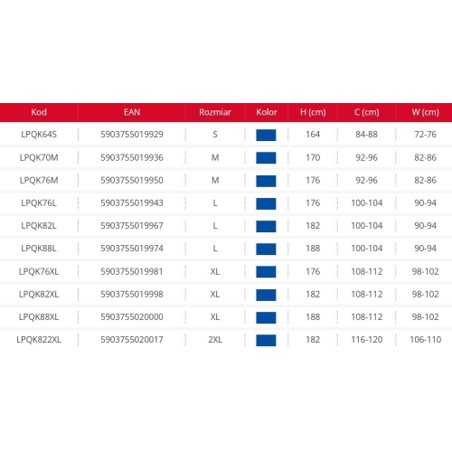452x452 pixels.
Task: Click the 106-110 waist value
Action: coord(426,340)
